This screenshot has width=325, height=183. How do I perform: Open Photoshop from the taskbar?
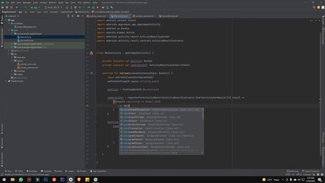point(46,179)
